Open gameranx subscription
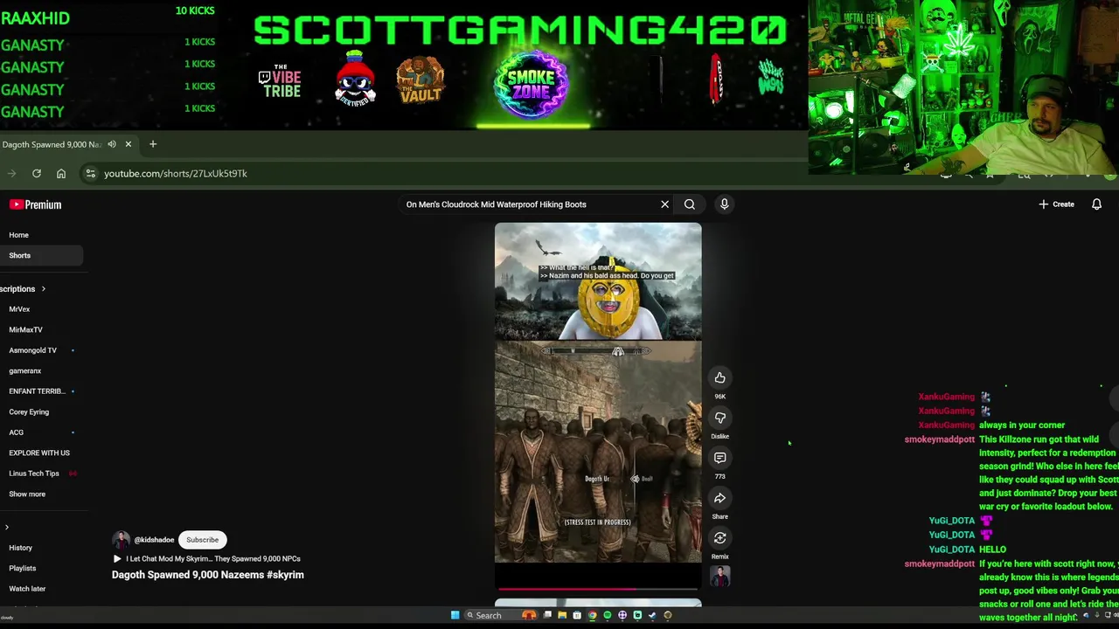 24,371
